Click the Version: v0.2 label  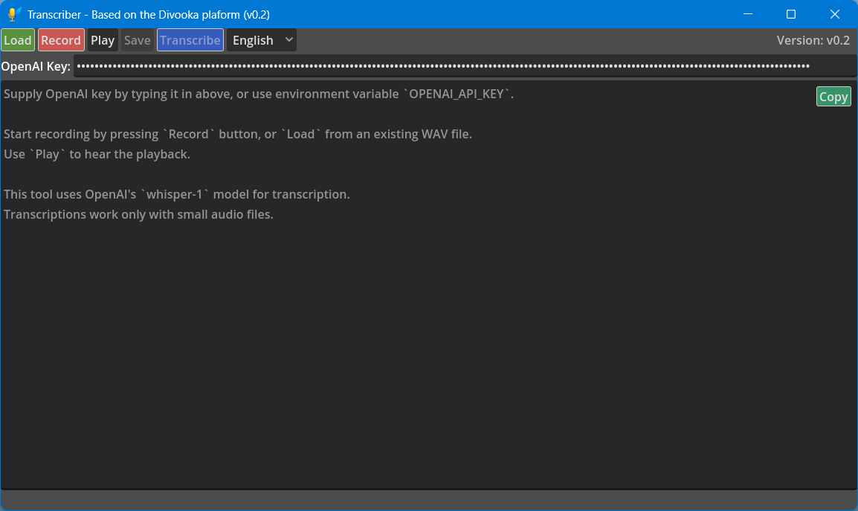pyautogui.click(x=813, y=40)
